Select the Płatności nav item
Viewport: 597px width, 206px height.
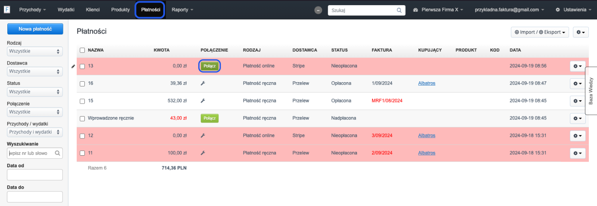[x=150, y=9]
